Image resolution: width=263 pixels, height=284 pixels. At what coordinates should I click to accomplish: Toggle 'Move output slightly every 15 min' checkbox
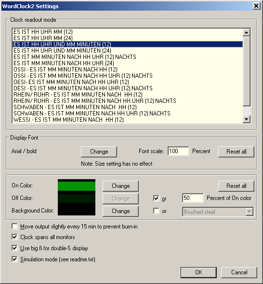[14, 227]
